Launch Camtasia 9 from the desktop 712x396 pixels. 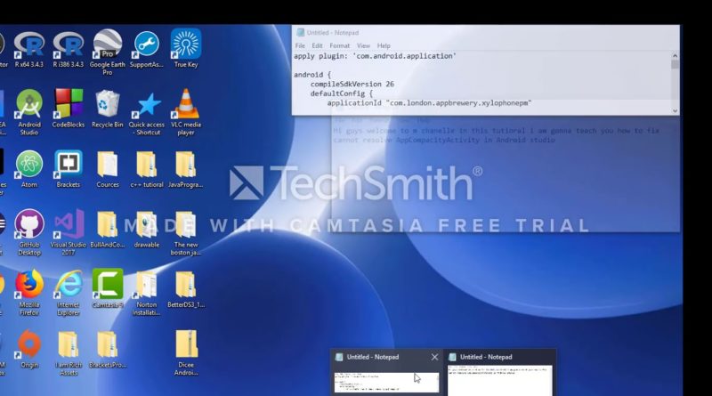(x=108, y=289)
